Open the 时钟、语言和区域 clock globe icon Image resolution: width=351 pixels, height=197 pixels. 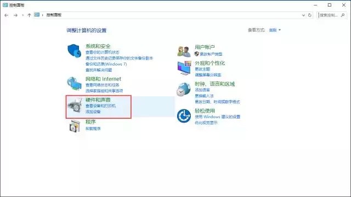(183, 90)
